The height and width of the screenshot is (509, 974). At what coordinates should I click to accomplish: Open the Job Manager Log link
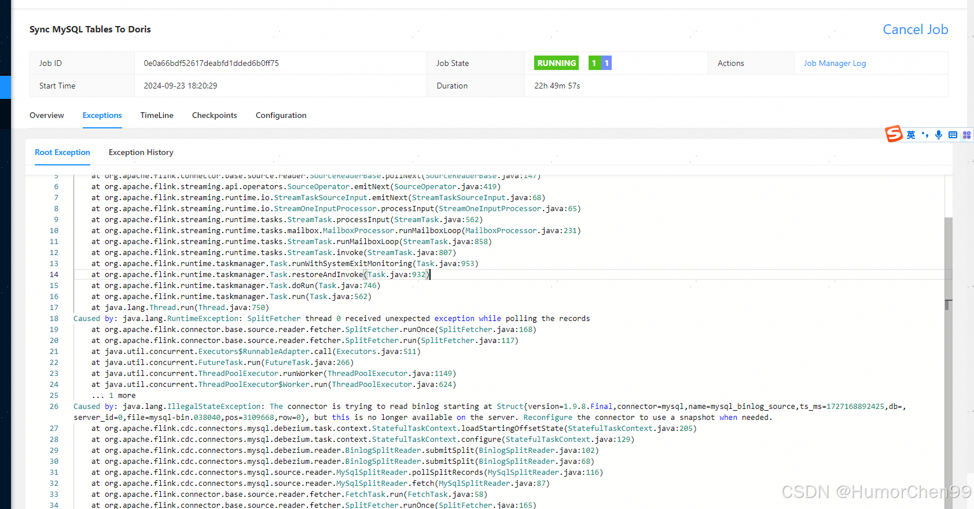[835, 63]
